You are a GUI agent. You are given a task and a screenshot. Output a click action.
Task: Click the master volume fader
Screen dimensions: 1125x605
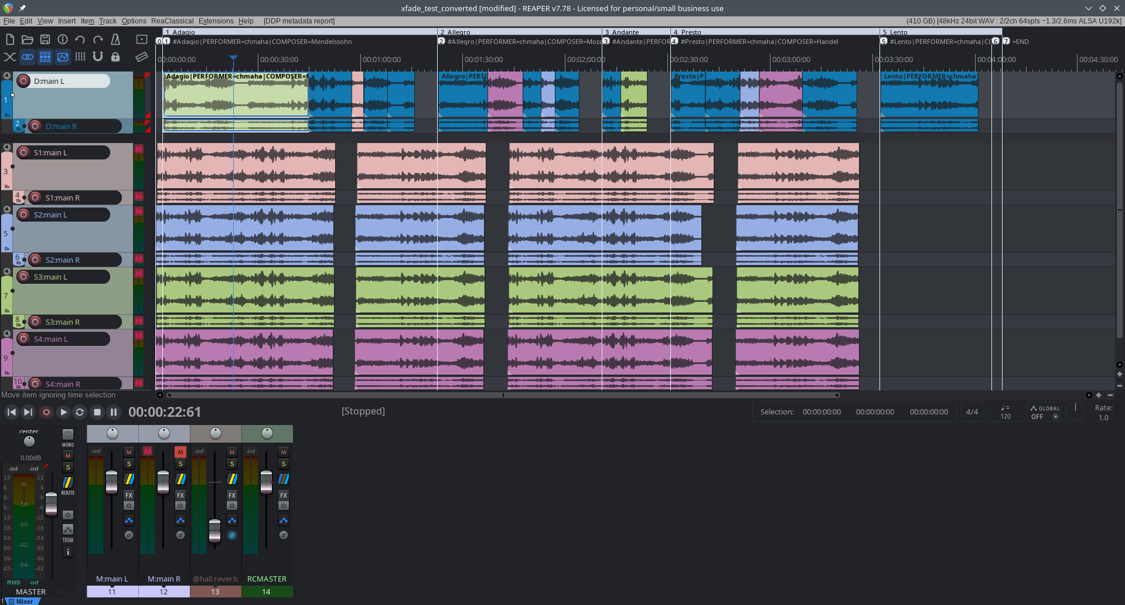[52, 504]
